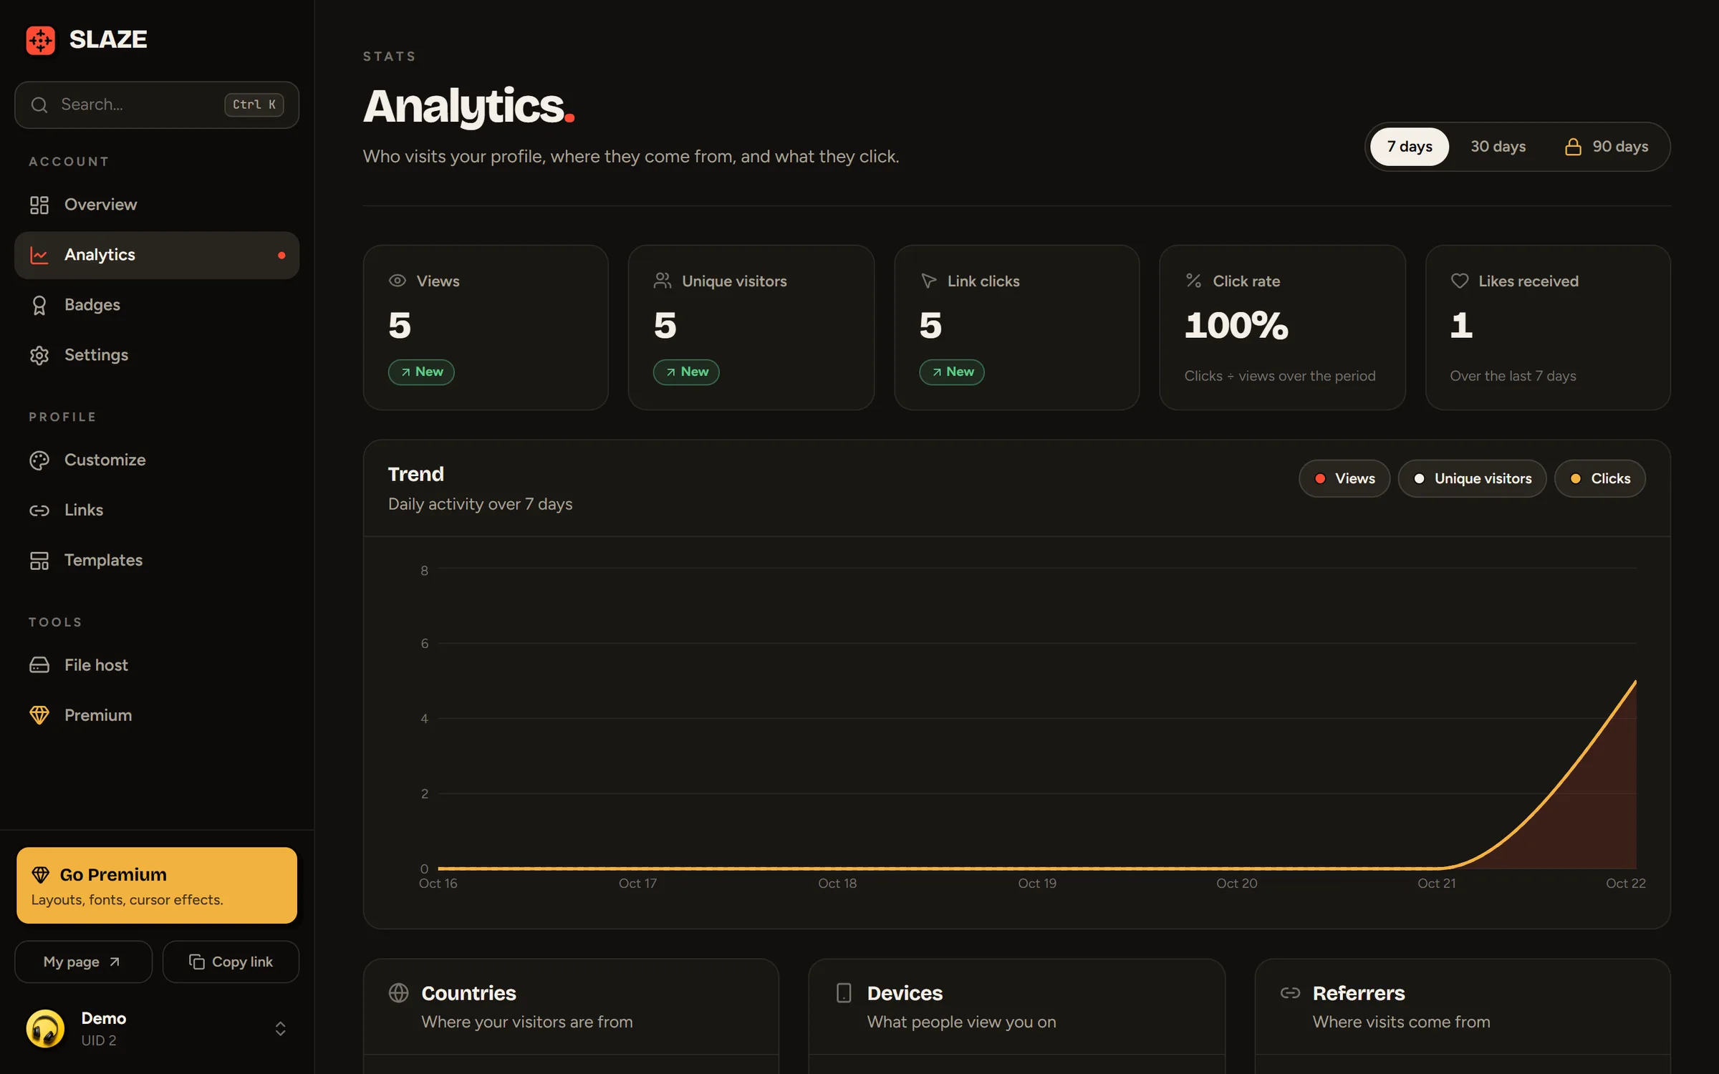Screen dimensions: 1719x1074
Task: Toggle the Unique visitors series in Trend chart
Action: click(1472, 479)
